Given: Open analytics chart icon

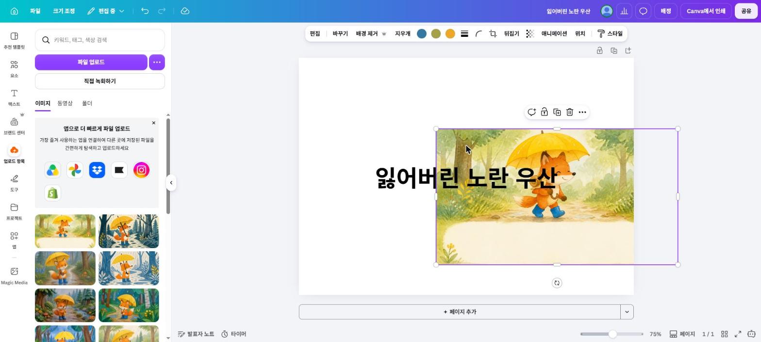Looking at the screenshot, I should (624, 11).
